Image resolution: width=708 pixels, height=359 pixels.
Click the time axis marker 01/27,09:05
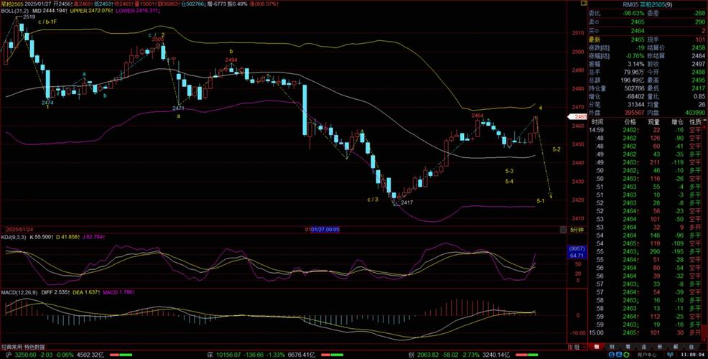point(323,230)
